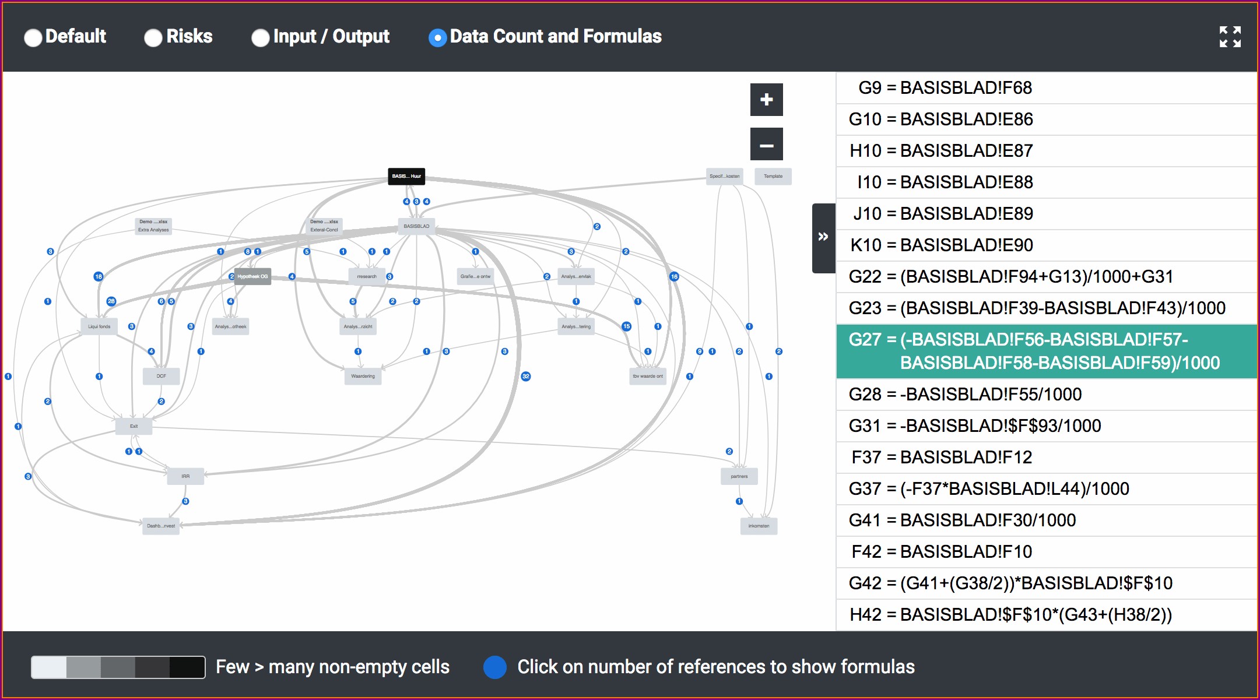Click reference count badge 32
The image size is (1260, 700).
(526, 377)
